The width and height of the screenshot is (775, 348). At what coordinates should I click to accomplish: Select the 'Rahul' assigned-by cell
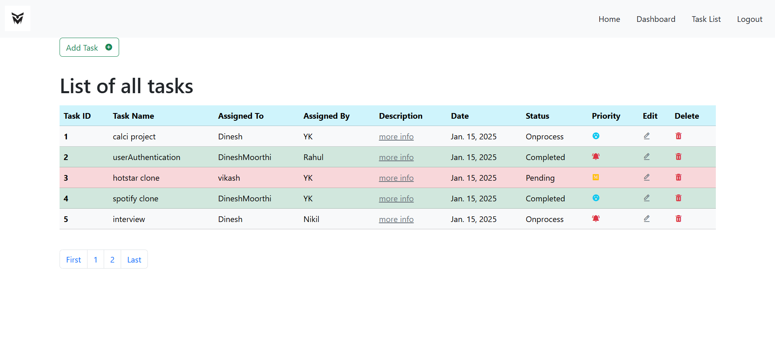[x=313, y=157]
